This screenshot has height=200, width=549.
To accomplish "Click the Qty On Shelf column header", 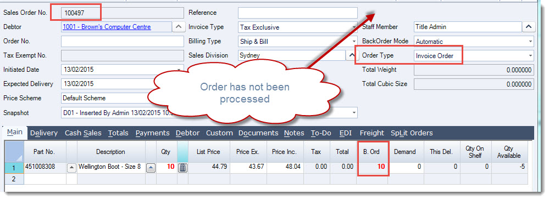I will pos(475,152).
